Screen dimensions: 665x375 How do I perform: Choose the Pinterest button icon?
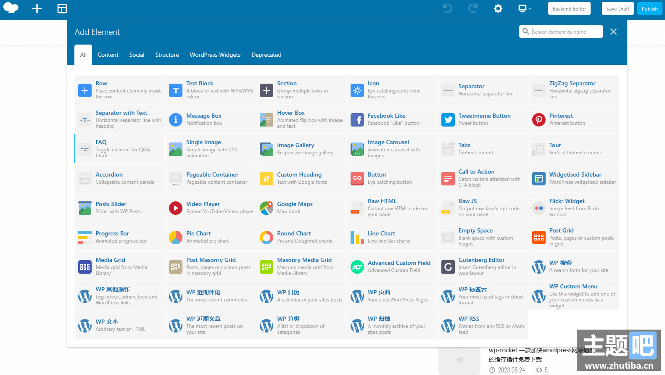(539, 120)
